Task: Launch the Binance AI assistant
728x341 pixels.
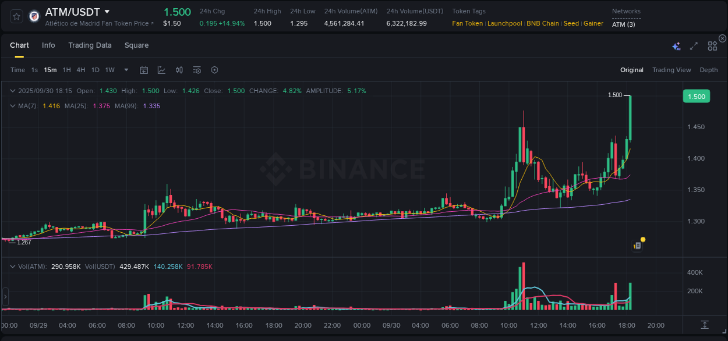Action: [676, 46]
